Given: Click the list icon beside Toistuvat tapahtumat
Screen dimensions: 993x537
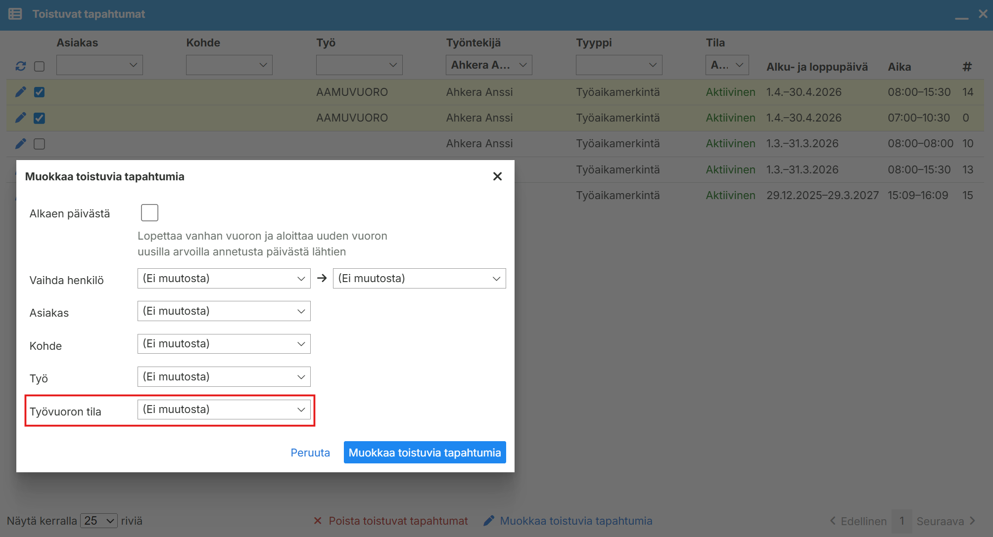Looking at the screenshot, I should click(x=15, y=14).
